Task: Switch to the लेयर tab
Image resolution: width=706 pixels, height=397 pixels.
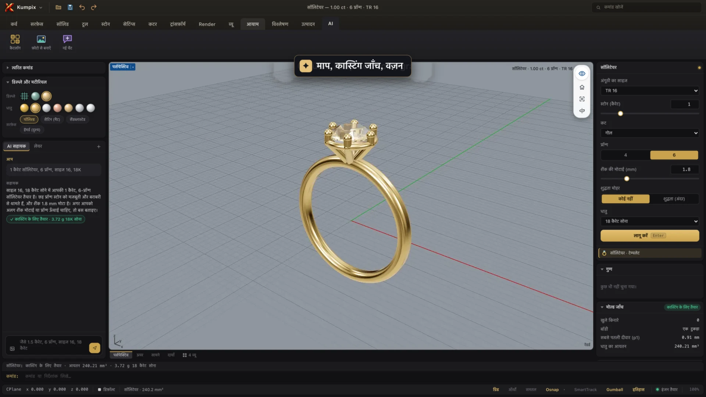Action: (38, 146)
